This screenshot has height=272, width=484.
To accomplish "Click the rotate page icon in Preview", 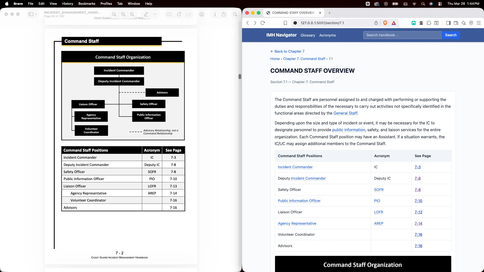I will coord(179,14).
